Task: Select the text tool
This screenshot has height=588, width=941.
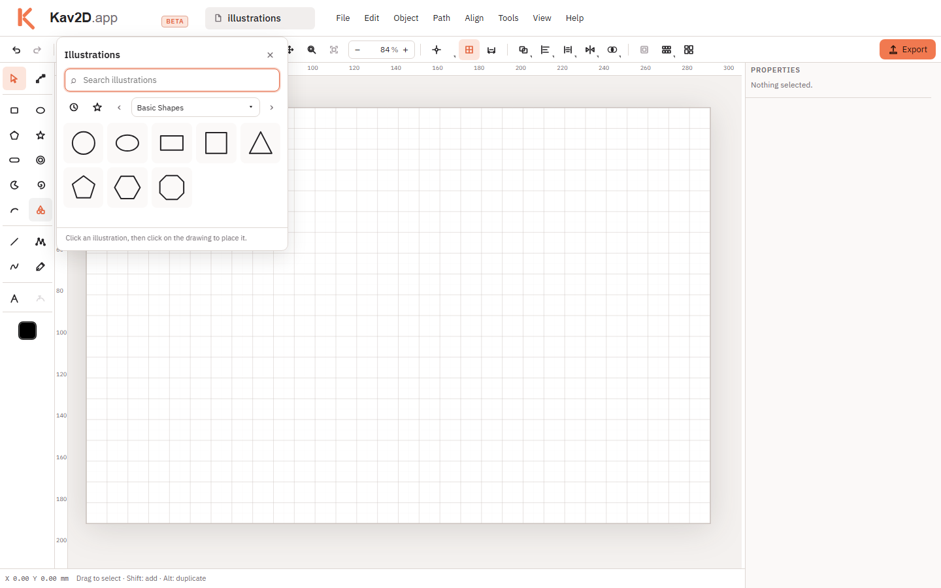Action: (14, 299)
